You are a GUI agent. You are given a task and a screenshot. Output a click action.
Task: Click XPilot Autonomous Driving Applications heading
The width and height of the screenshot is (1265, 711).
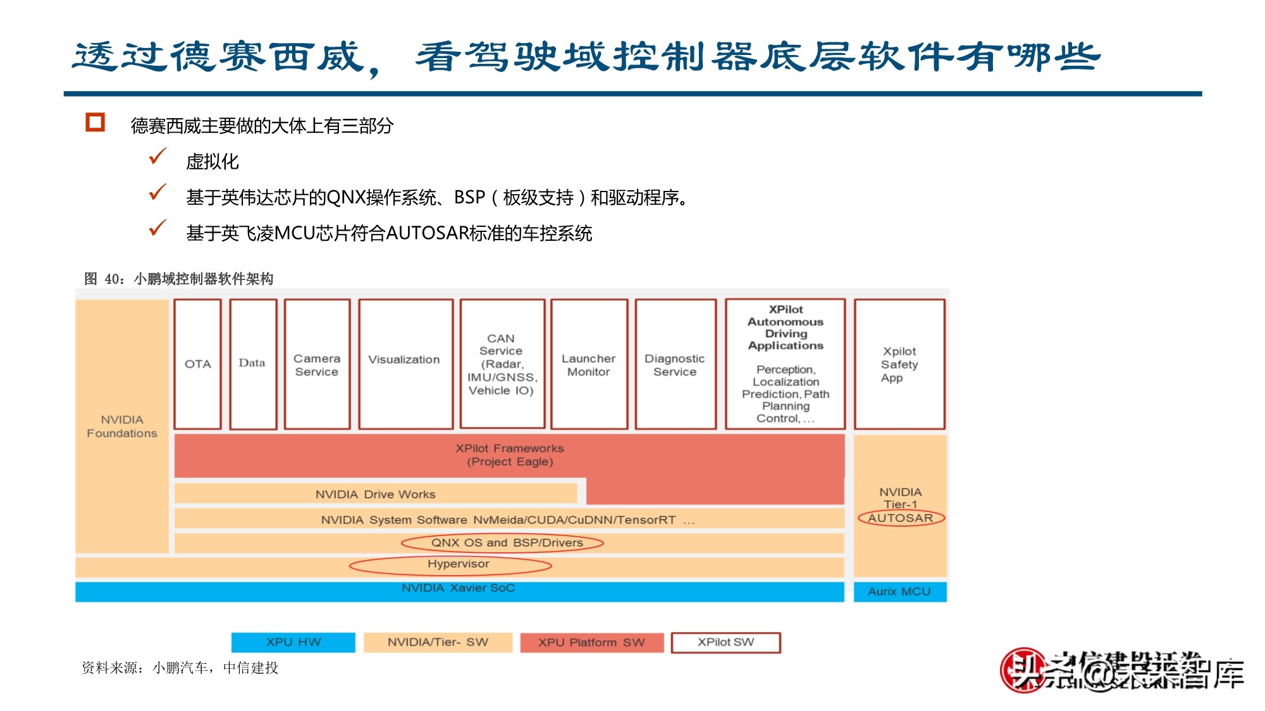point(786,327)
